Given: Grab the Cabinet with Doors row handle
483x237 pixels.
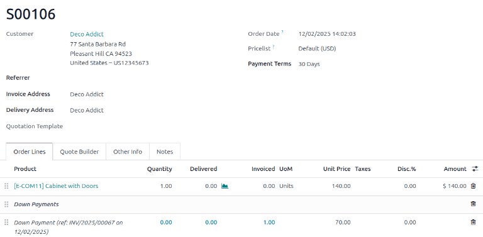Looking at the screenshot, I should [x=6, y=186].
